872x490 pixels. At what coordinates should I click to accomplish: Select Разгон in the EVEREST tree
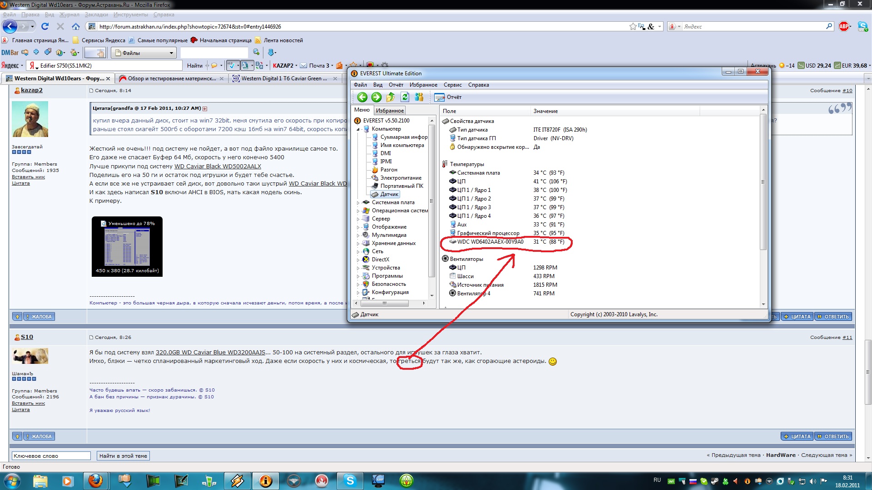point(389,170)
